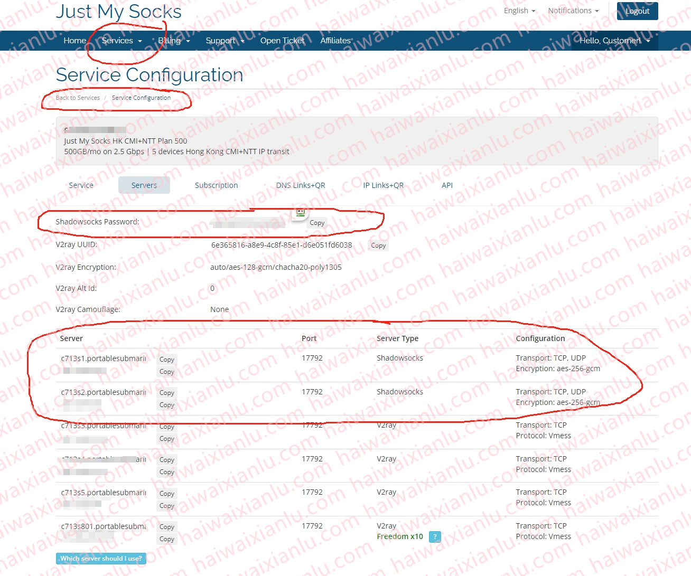This screenshot has width=691, height=576.
Task: Click the c713s801.portablesubm hostname text
Action: point(104,526)
